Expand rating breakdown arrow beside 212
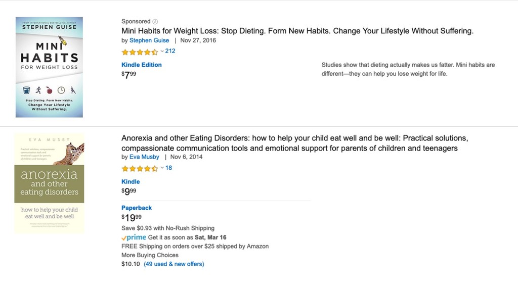 pos(162,51)
